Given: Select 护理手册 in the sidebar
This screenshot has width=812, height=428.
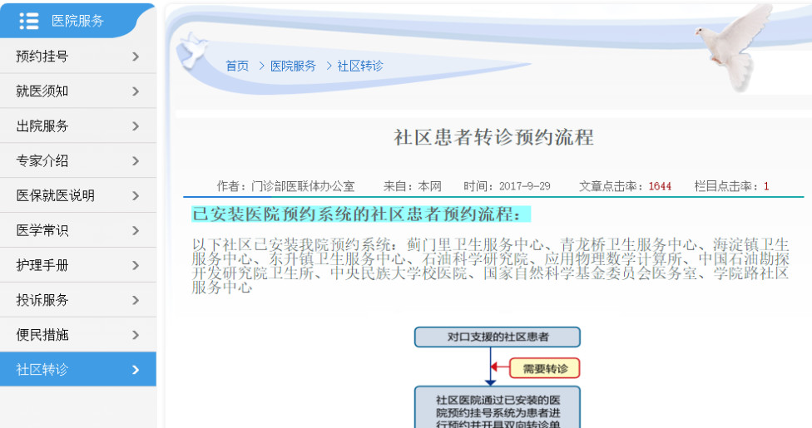Looking at the screenshot, I should (x=78, y=265).
